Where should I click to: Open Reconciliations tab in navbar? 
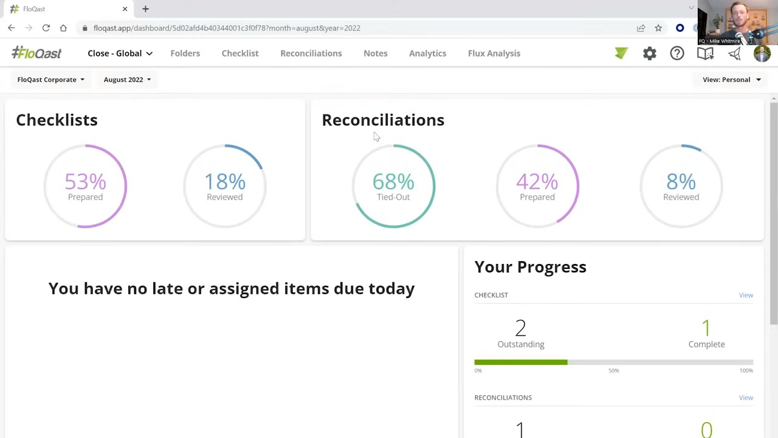(x=311, y=54)
